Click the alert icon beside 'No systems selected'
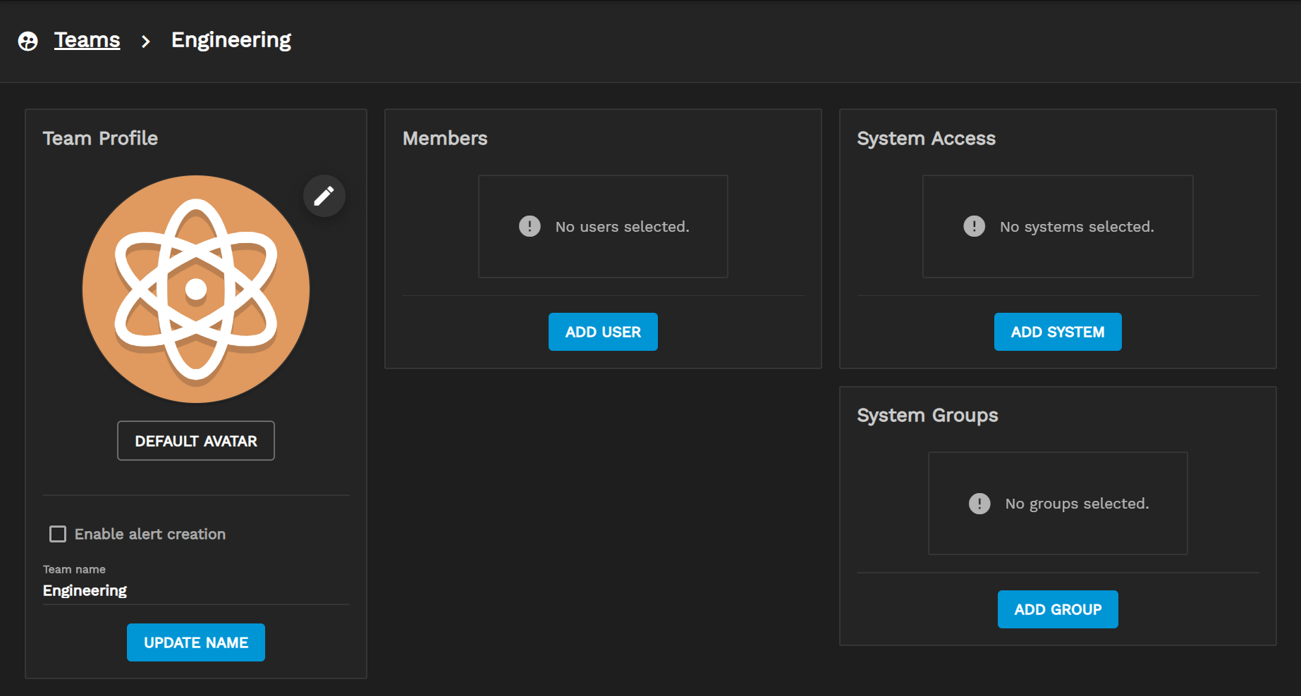Viewport: 1301px width, 696px height. coord(974,226)
